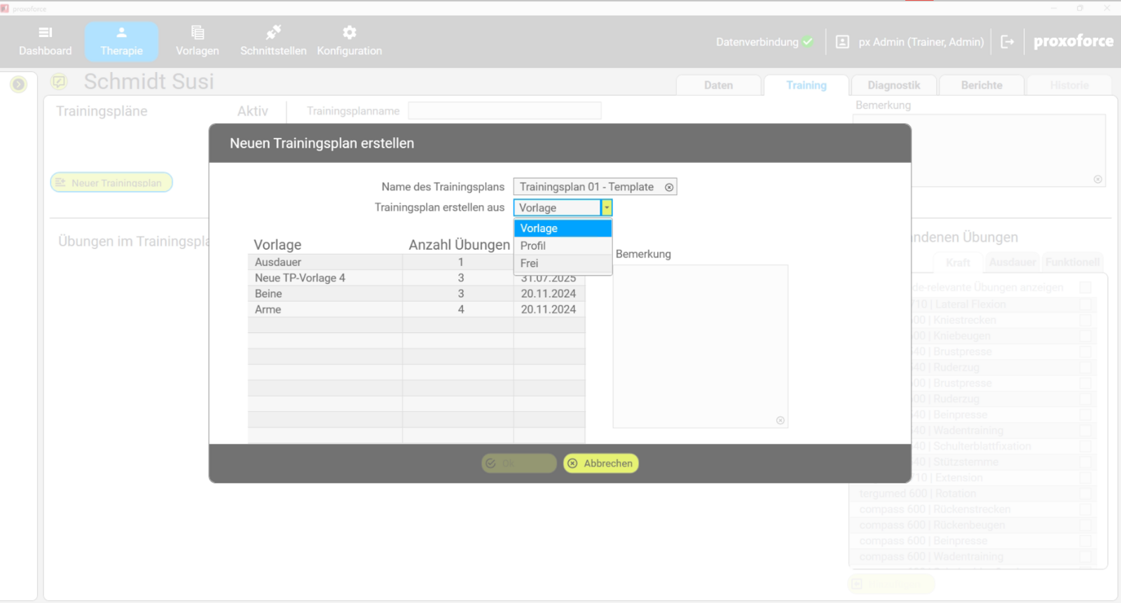Switch to the Berichte tab
This screenshot has width=1121, height=603.
point(981,85)
